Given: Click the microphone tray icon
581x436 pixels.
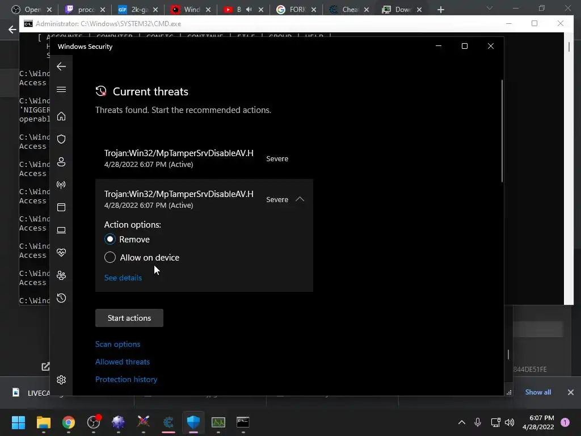Looking at the screenshot, I should 478,422.
